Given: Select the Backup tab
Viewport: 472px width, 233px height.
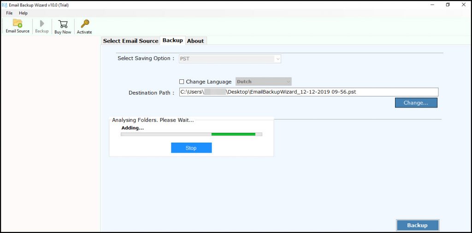Looking at the screenshot, I should click(173, 41).
